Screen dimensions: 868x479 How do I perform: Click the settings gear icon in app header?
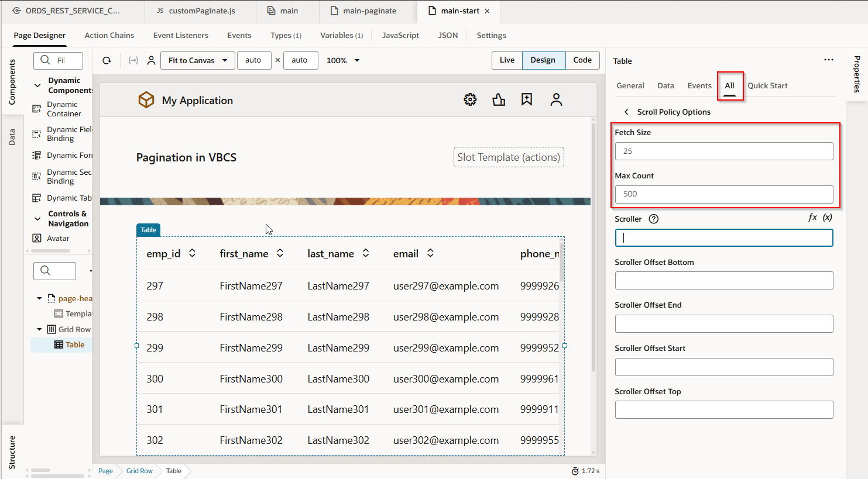[x=470, y=100]
